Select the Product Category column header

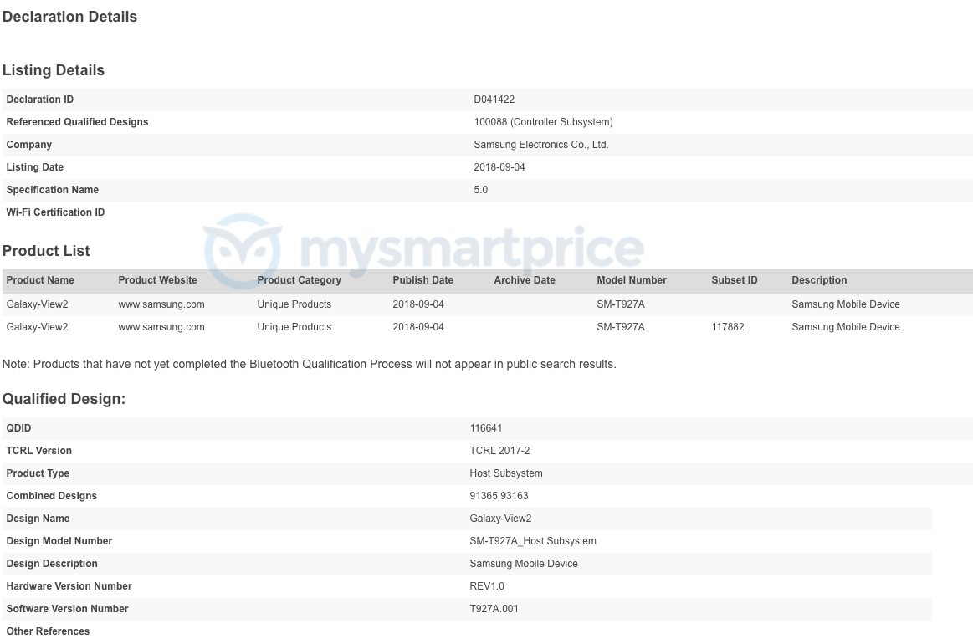[x=300, y=280]
